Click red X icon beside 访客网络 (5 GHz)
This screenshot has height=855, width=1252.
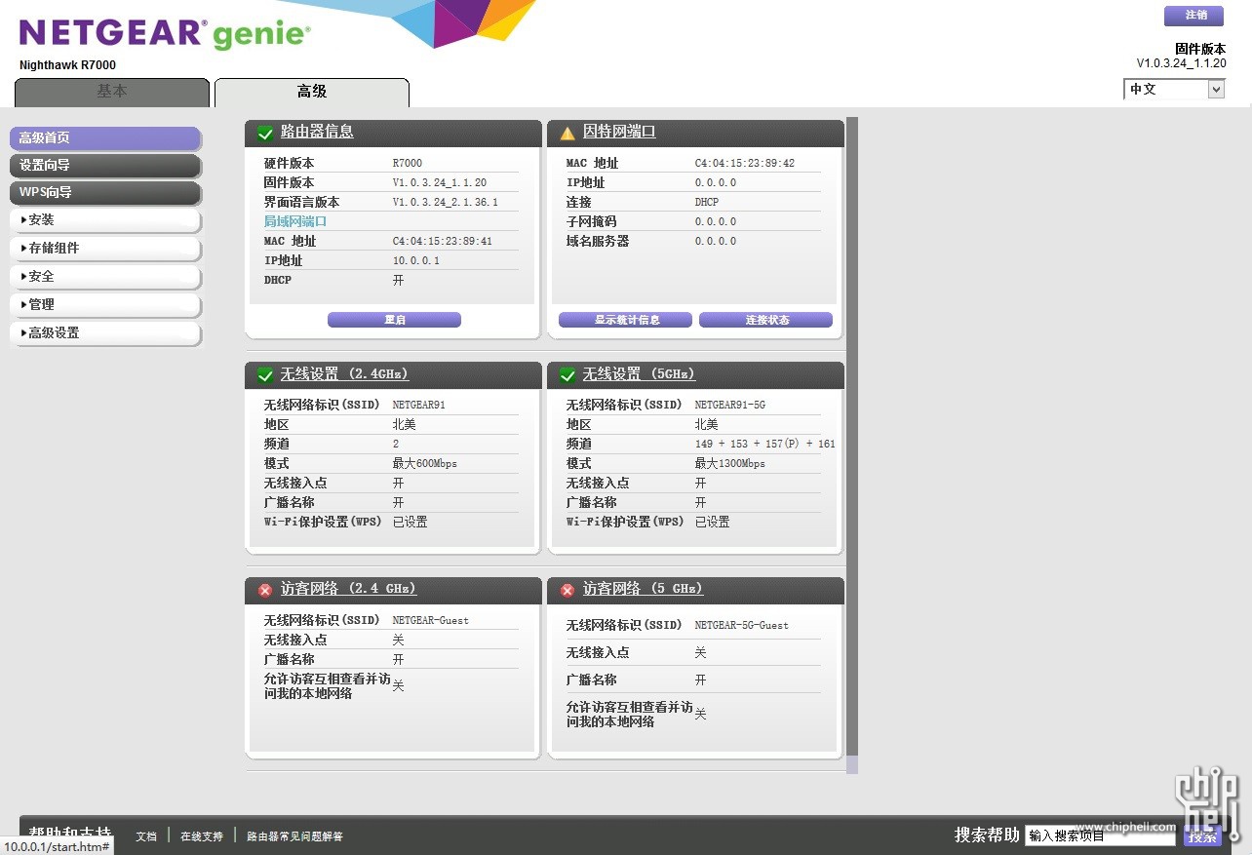567,590
